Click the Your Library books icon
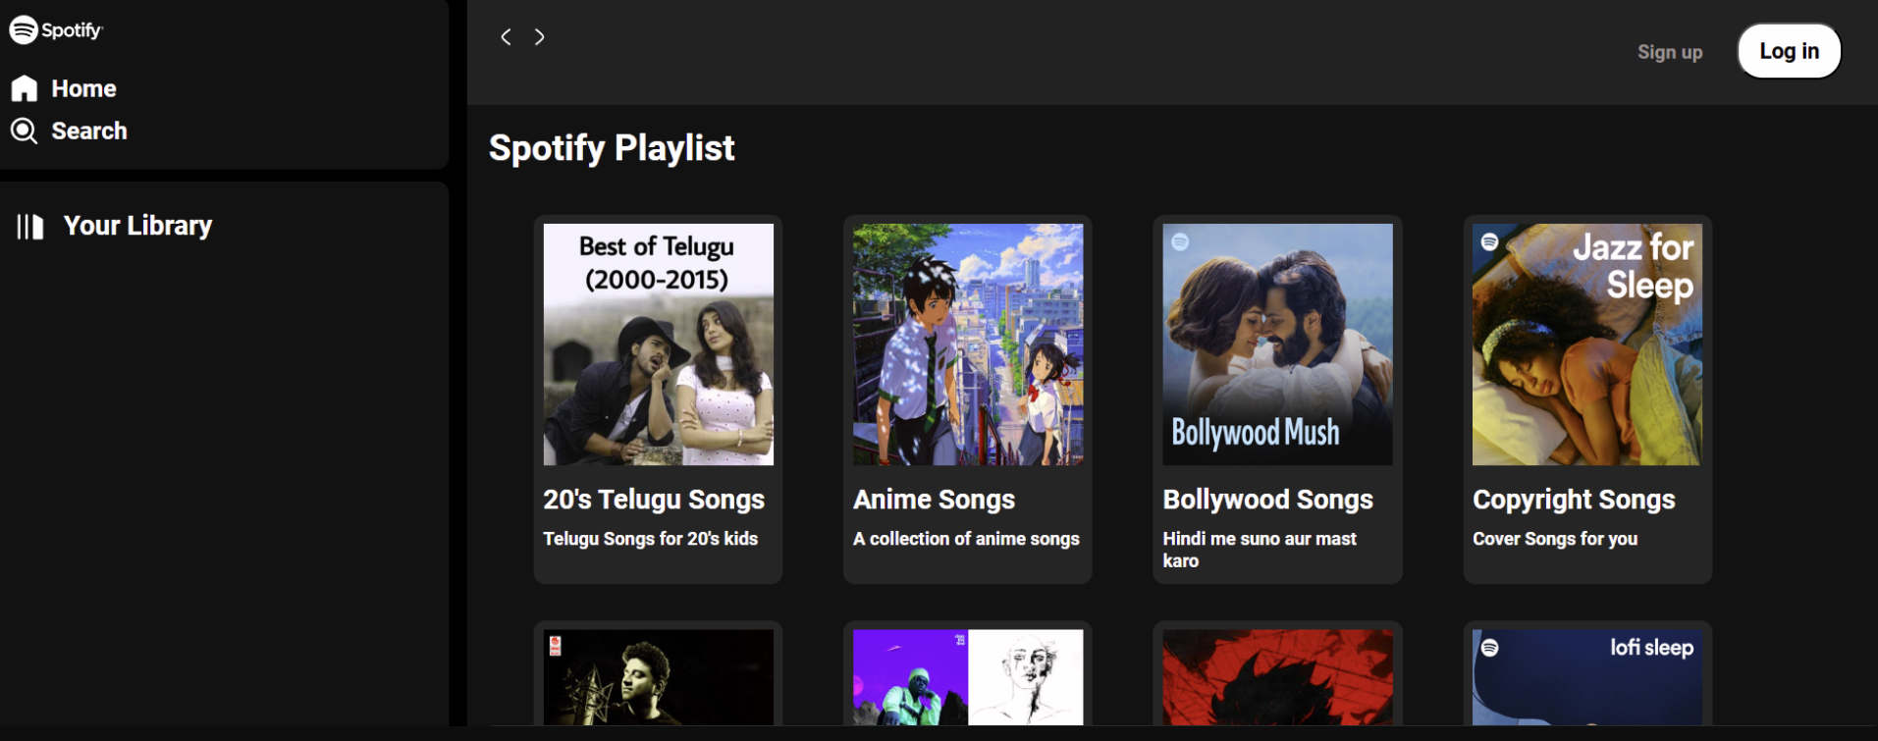Image resolution: width=1878 pixels, height=741 pixels. tap(30, 227)
